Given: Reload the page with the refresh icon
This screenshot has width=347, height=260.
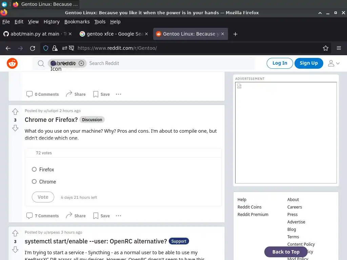Looking at the screenshot, I should [x=33, y=48].
